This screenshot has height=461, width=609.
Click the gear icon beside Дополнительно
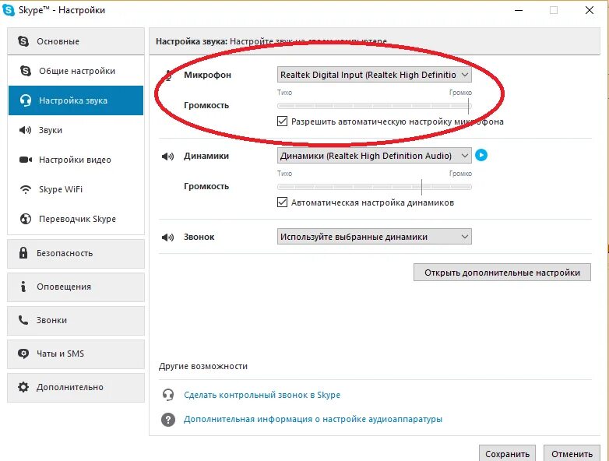click(x=23, y=387)
